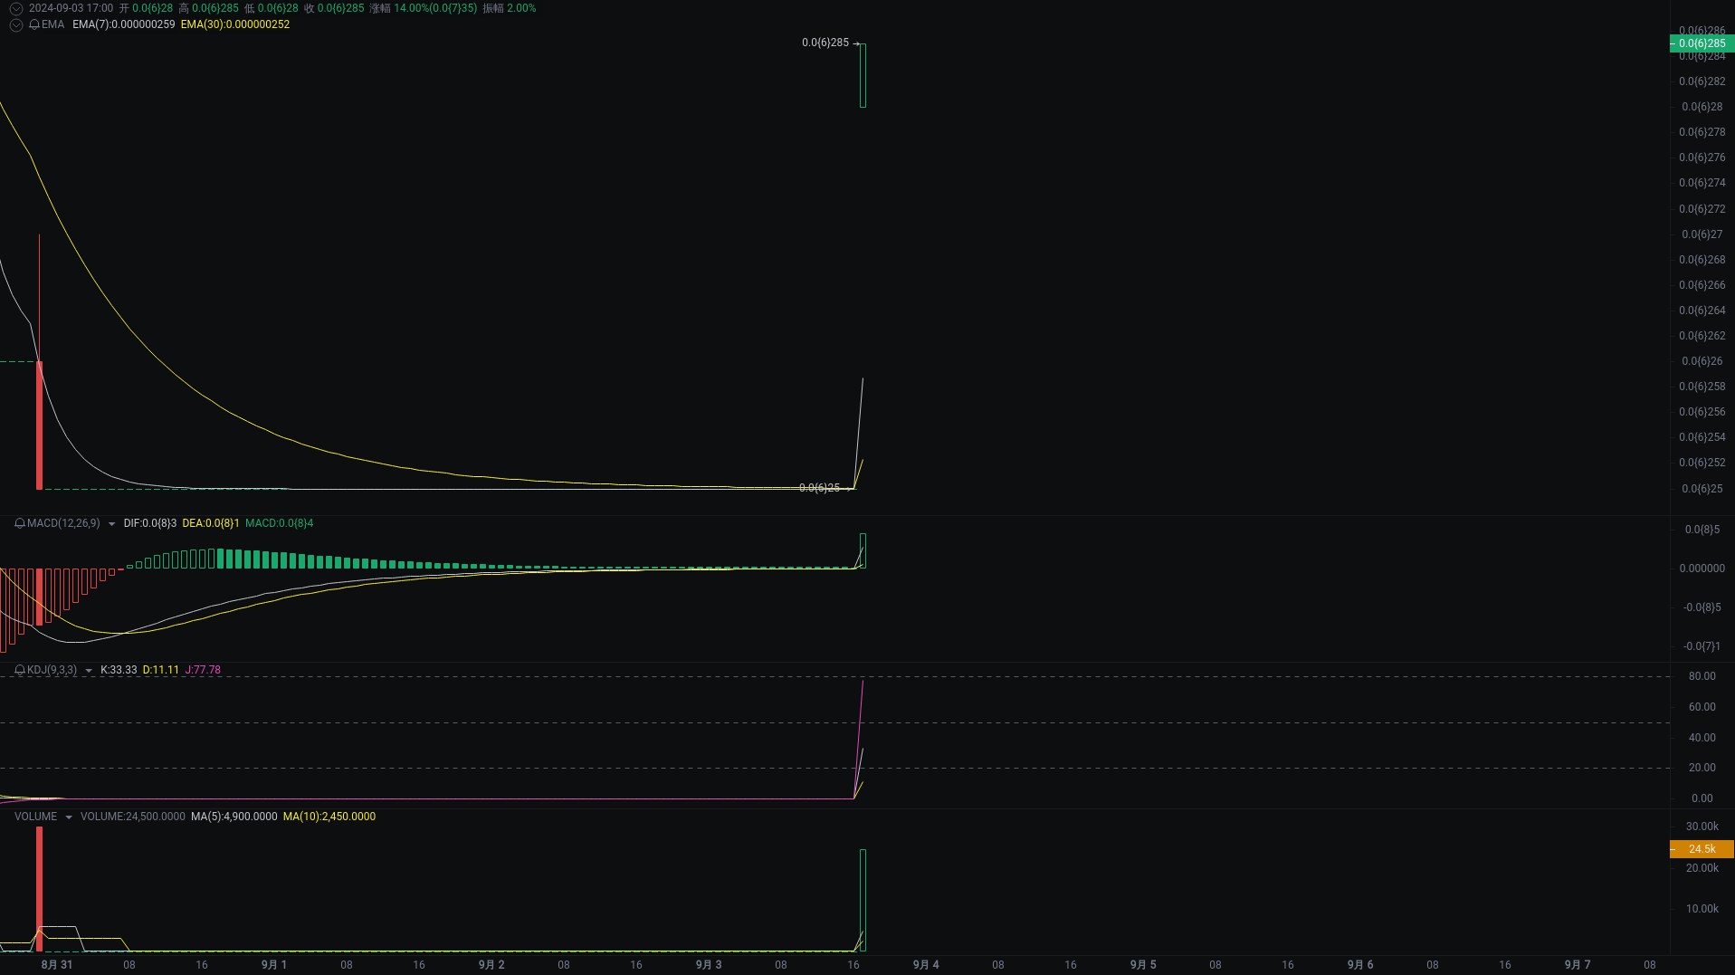Toggle visibility of the EMA legend row
This screenshot has width=1735, height=975.
pos(15,24)
